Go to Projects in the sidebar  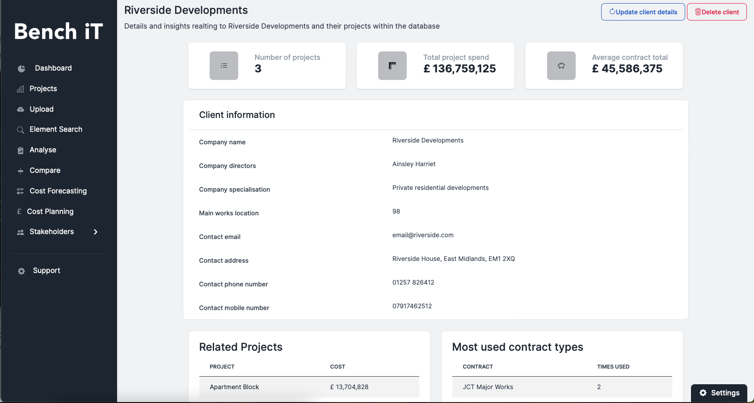click(x=43, y=88)
